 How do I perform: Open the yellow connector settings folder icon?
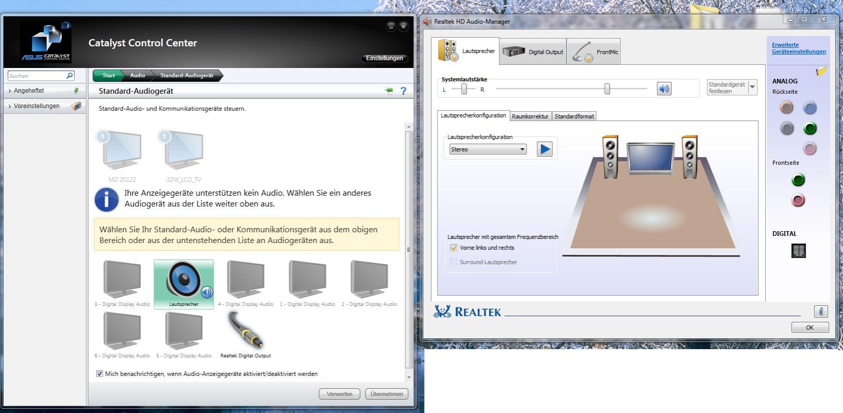(x=821, y=72)
